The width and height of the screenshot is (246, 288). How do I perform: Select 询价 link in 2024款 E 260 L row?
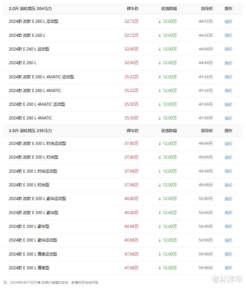228,63
